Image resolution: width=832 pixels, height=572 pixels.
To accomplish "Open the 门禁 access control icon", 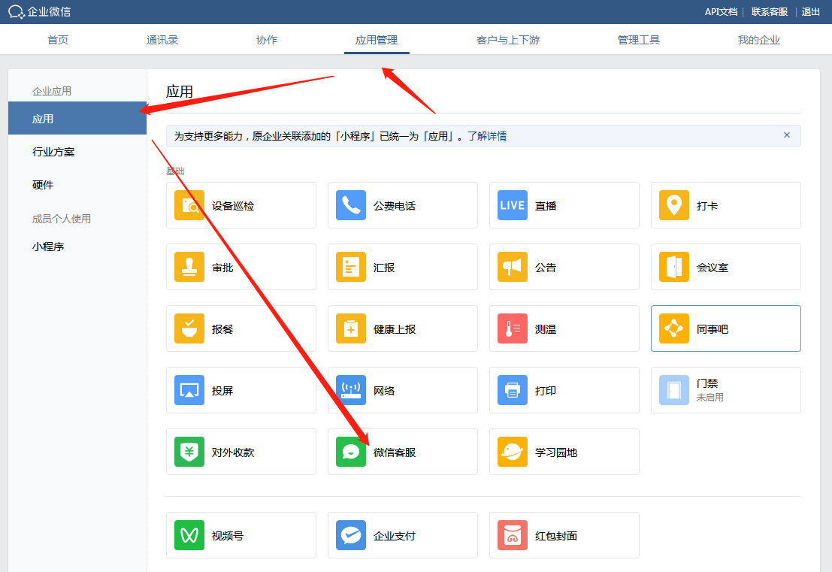I will point(674,390).
